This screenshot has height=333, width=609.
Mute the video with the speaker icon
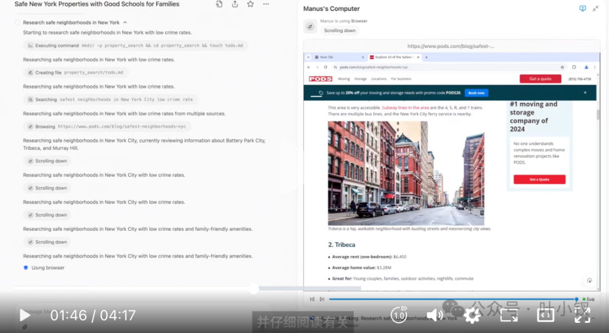click(435, 315)
